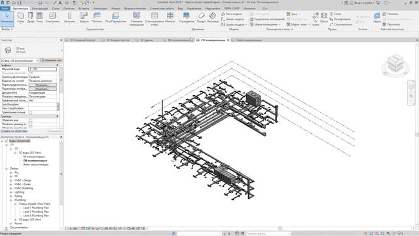Select the Колонна (Column) tool

coord(69,18)
